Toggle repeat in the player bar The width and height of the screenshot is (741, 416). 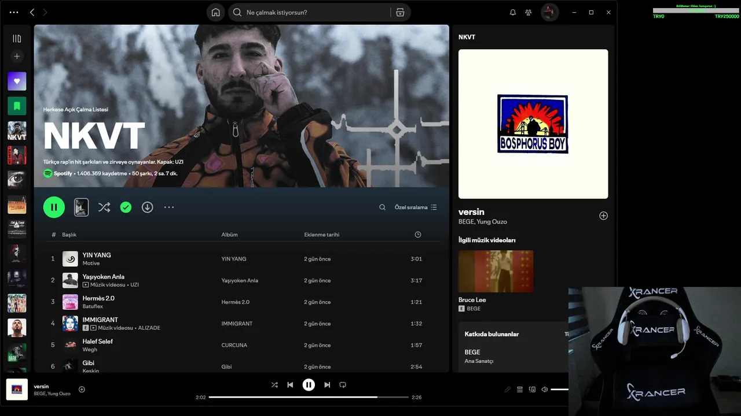(343, 385)
